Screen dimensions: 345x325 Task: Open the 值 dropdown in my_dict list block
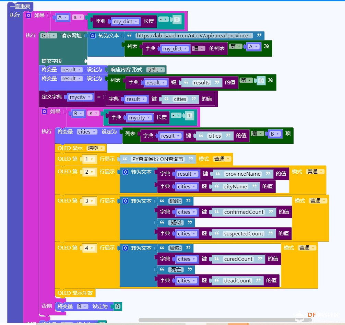pos(198,49)
